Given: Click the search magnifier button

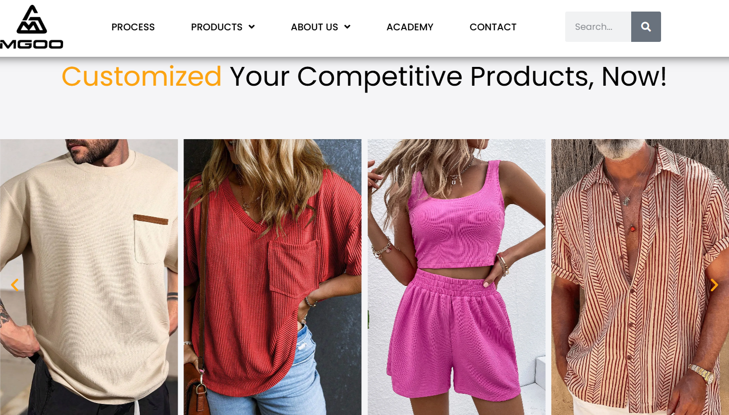Looking at the screenshot, I should pyautogui.click(x=646, y=27).
